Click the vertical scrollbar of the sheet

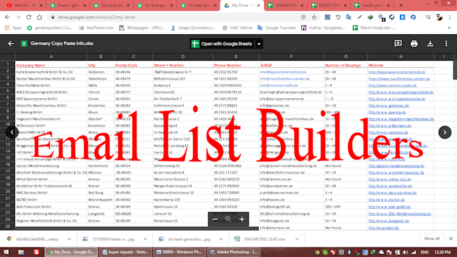point(455,70)
